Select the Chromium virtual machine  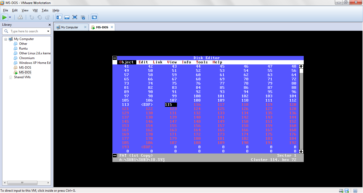point(27,58)
